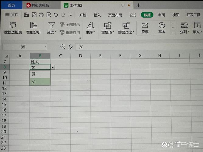The height and width of the screenshot is (152, 203).
Task: Select column D header
Action: [81, 56]
